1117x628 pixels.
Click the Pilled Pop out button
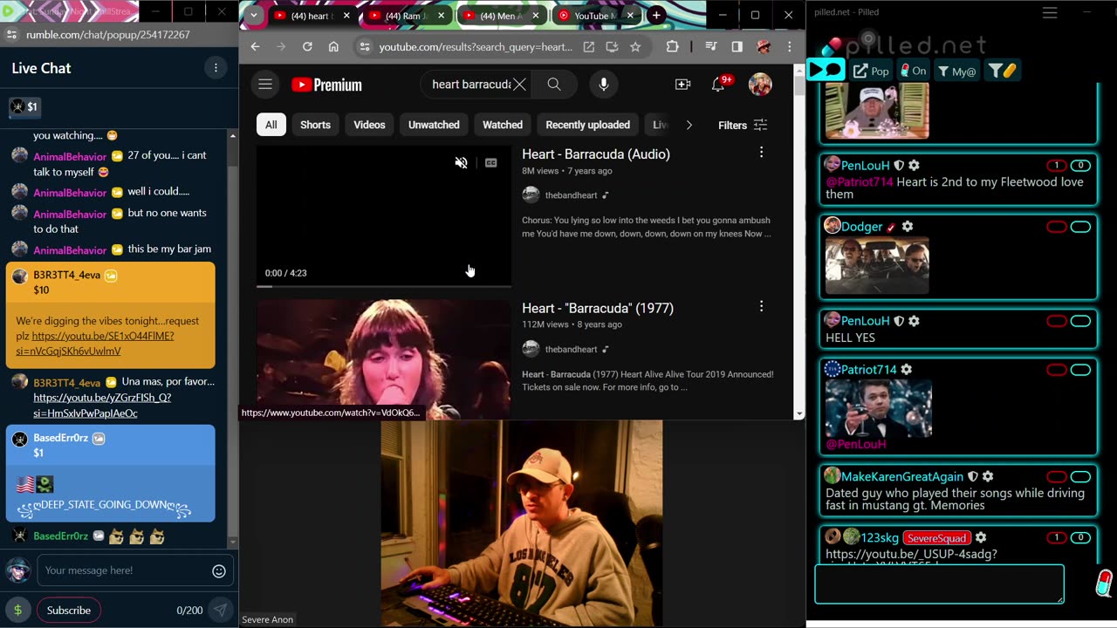(x=871, y=71)
